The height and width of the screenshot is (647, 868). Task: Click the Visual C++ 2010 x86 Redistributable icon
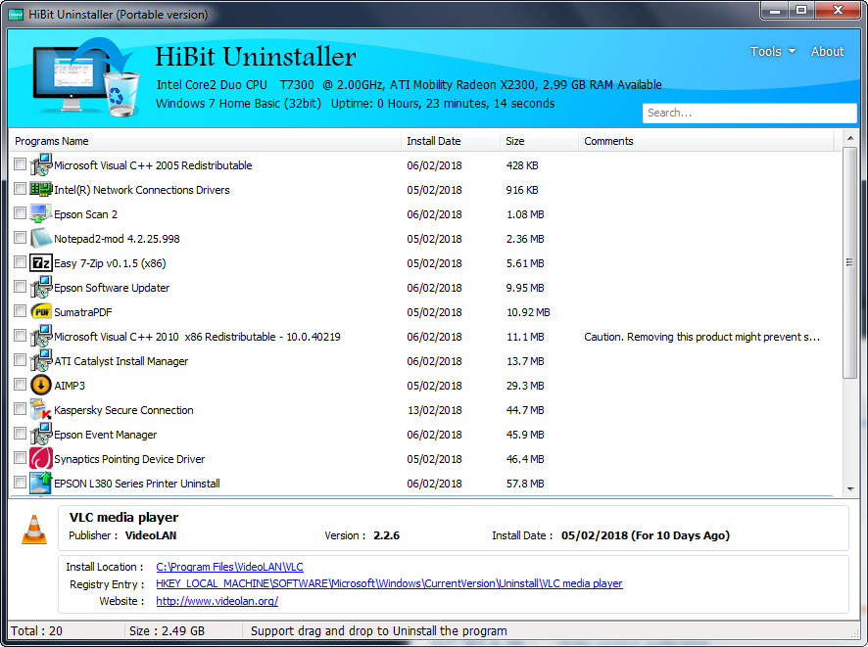coord(41,336)
